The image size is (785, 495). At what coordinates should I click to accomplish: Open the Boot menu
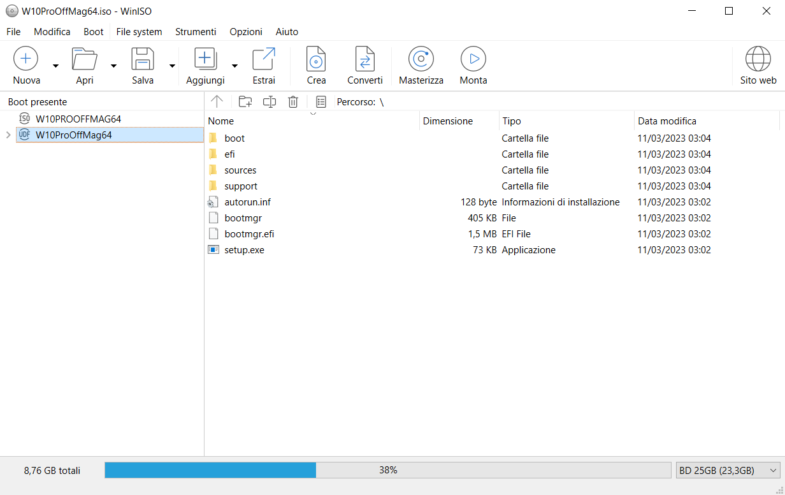tap(94, 32)
